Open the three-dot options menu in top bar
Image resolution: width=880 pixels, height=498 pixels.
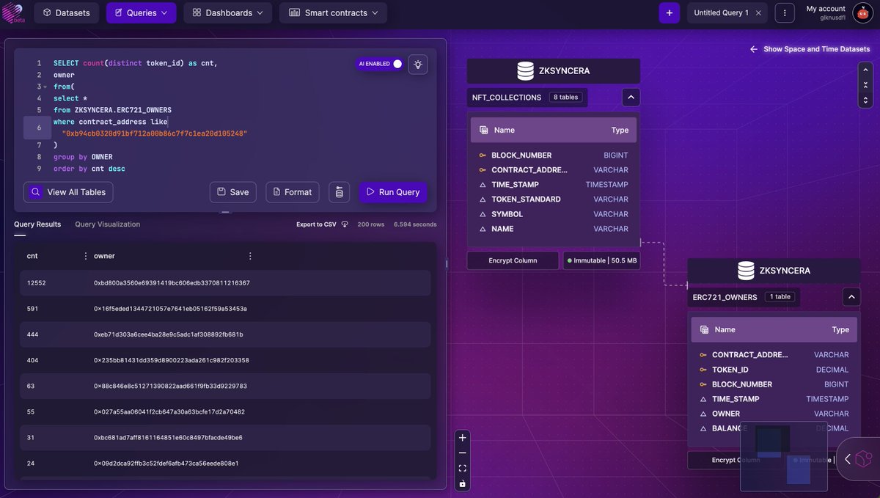click(785, 12)
